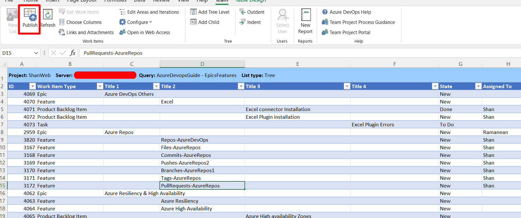This screenshot has height=218, width=521.
Task: Expand the Configure dropdown
Action: click(136, 22)
